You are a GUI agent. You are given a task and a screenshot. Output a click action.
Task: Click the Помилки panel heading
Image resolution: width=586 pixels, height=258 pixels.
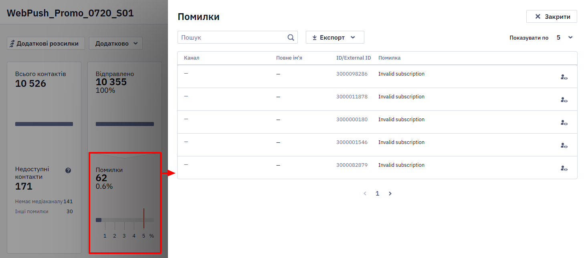(x=198, y=17)
